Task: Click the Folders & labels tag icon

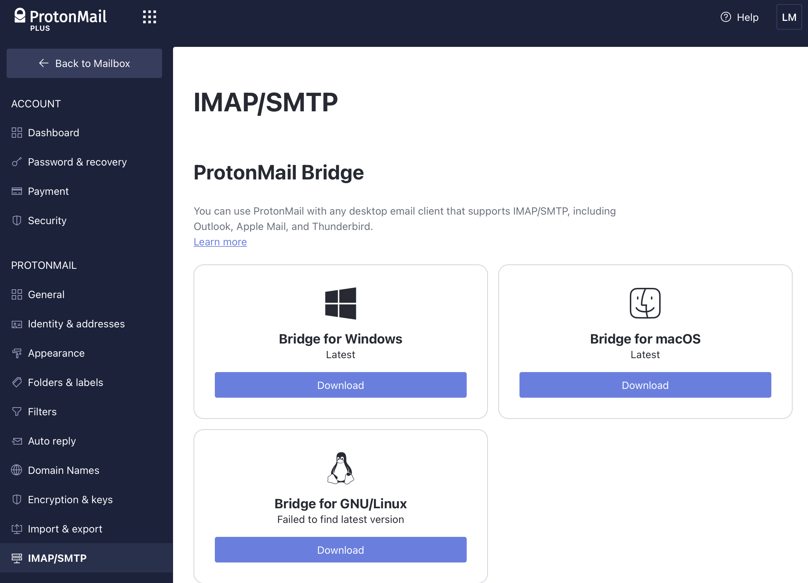Action: pyautogui.click(x=17, y=382)
